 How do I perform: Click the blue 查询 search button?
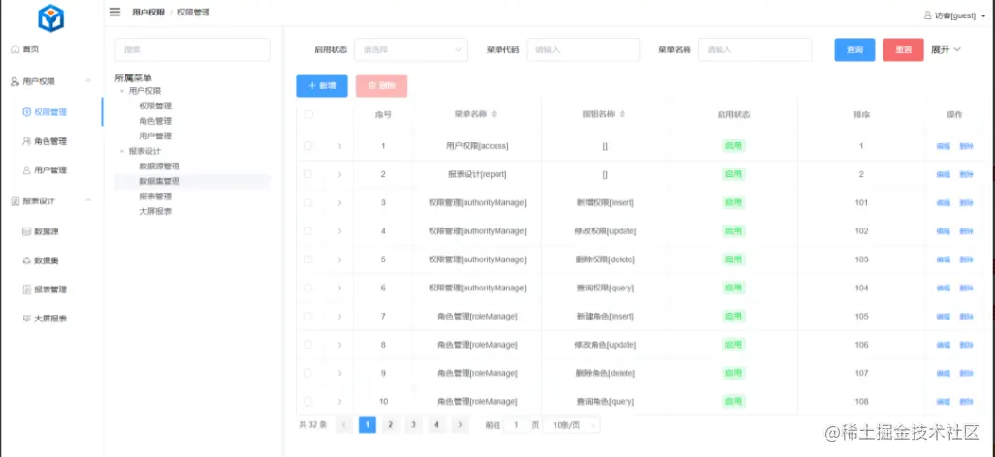854,49
